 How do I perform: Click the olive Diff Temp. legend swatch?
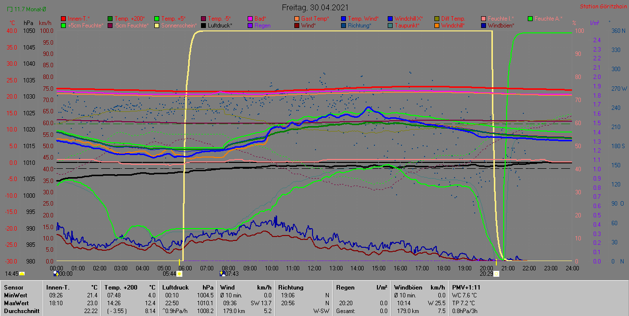tap(437, 19)
